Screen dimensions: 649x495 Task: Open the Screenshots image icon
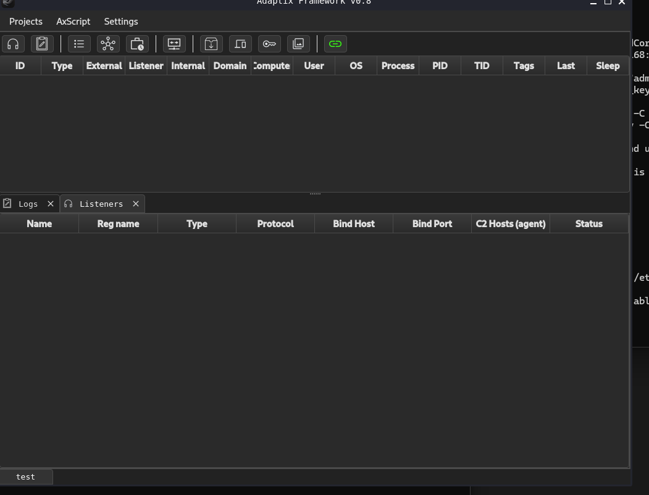point(298,44)
